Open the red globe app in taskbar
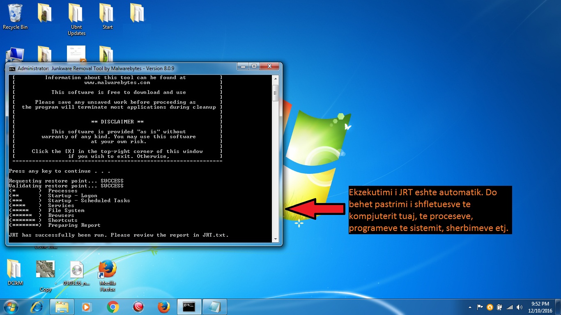Viewport: 561px width, 315px height. click(138, 307)
